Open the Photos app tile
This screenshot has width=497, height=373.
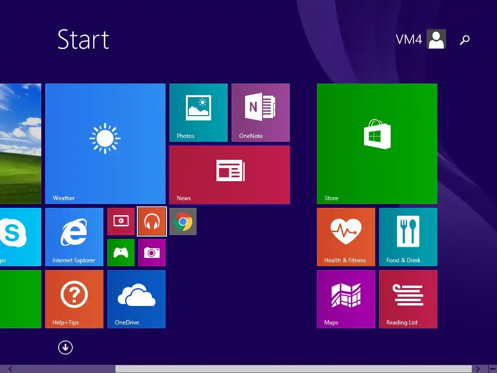click(x=199, y=113)
